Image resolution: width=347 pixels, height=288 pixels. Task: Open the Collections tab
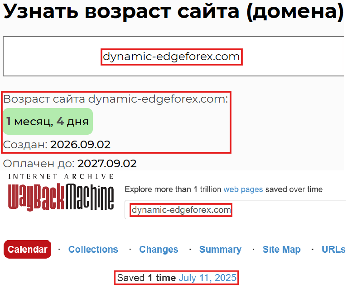point(93,250)
